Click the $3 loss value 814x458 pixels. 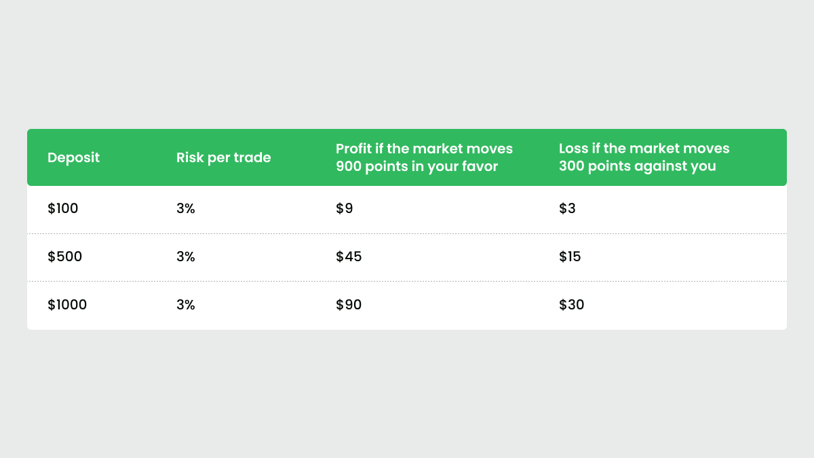567,209
